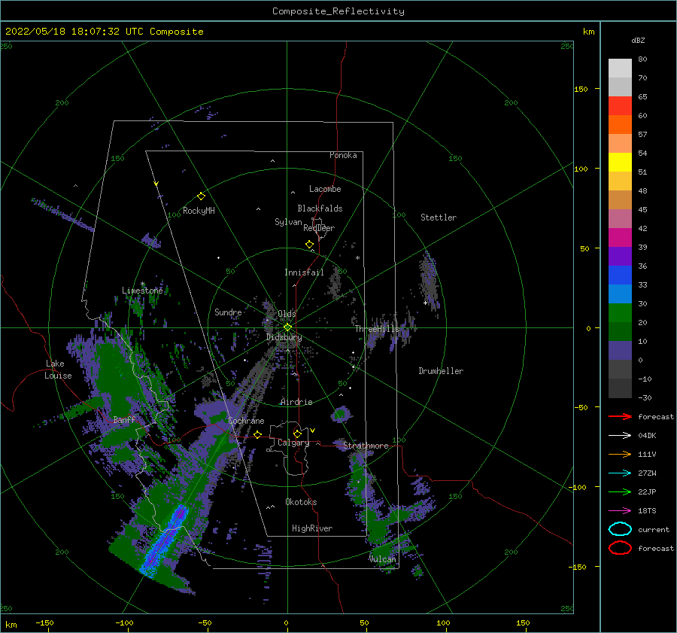Screen dimensions: 677x633
Task: Click the Composite_Reflectivity title text
Action: click(338, 11)
